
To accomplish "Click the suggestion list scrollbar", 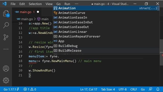I will pos(158,8).
